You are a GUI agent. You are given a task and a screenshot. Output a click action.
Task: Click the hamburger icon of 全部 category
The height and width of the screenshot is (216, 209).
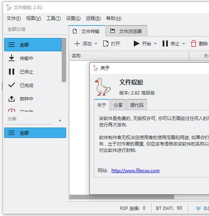12,133
